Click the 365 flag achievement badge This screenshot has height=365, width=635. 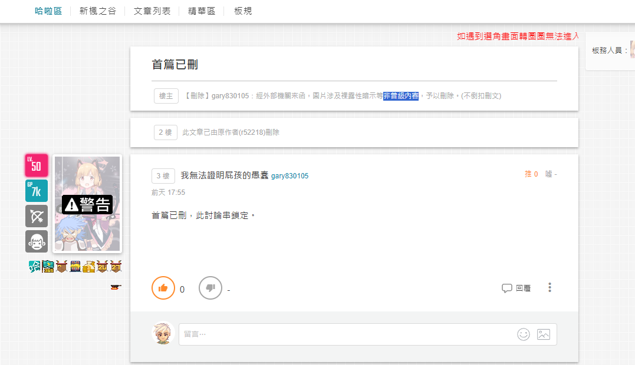tap(48, 267)
